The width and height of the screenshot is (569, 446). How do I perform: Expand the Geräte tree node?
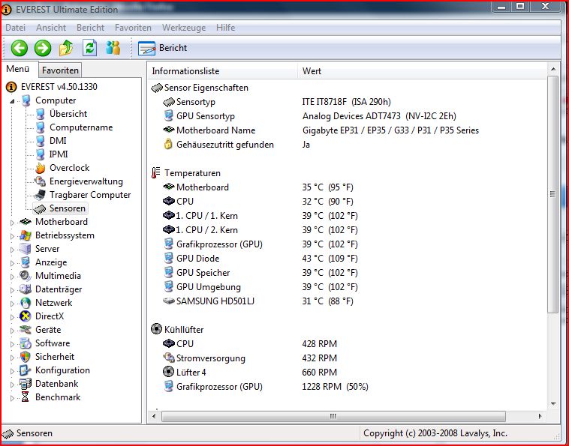click(12, 331)
